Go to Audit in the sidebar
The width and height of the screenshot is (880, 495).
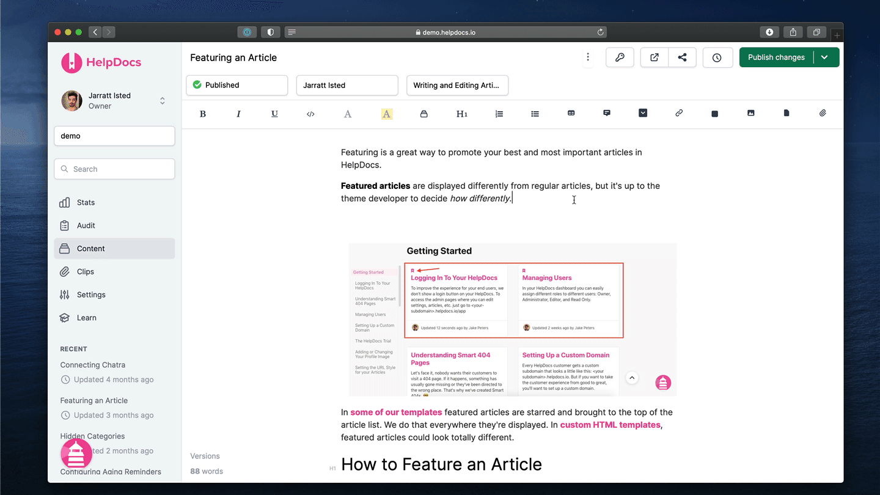point(114,226)
